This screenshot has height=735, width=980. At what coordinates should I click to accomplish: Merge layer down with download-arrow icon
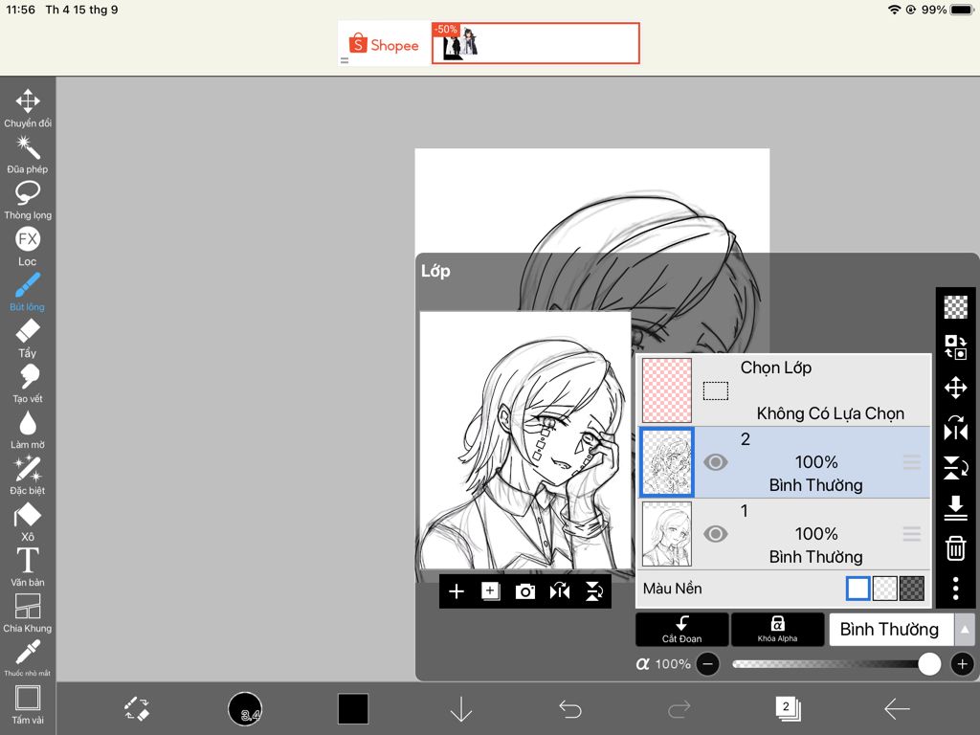click(x=956, y=507)
